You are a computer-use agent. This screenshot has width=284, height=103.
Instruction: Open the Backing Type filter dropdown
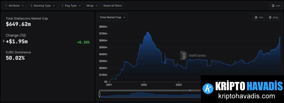(x=42, y=6)
